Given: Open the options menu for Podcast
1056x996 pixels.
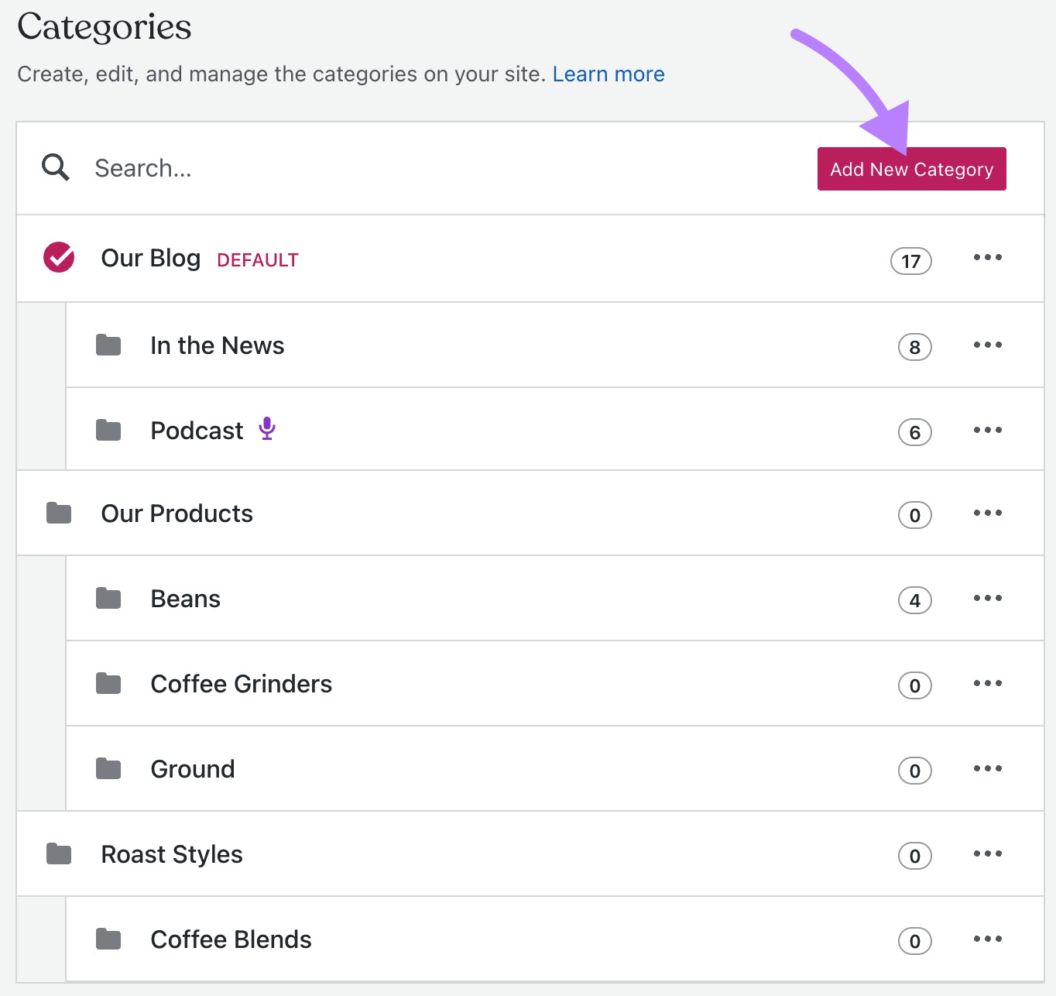Looking at the screenshot, I should 987,429.
